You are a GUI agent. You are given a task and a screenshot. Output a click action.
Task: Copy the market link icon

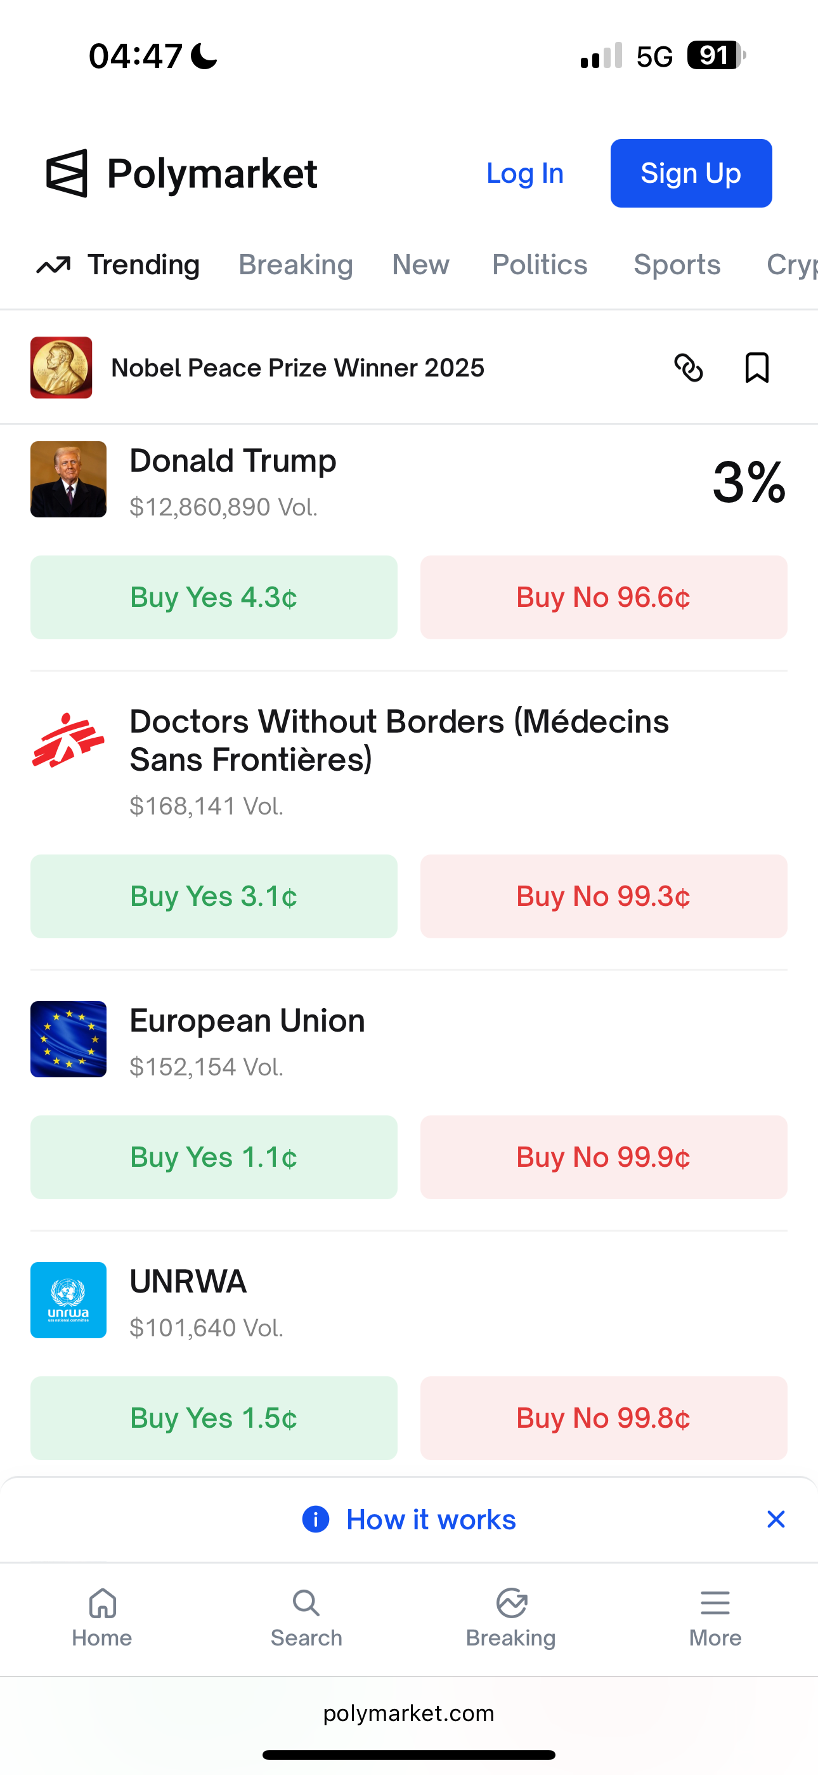[688, 368]
